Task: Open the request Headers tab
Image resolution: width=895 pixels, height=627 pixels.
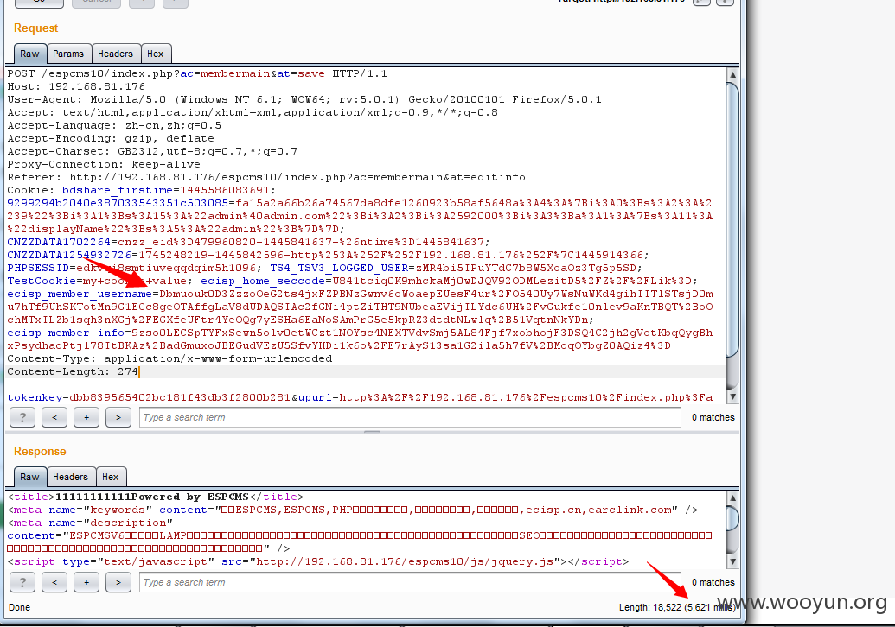Action: coord(115,54)
